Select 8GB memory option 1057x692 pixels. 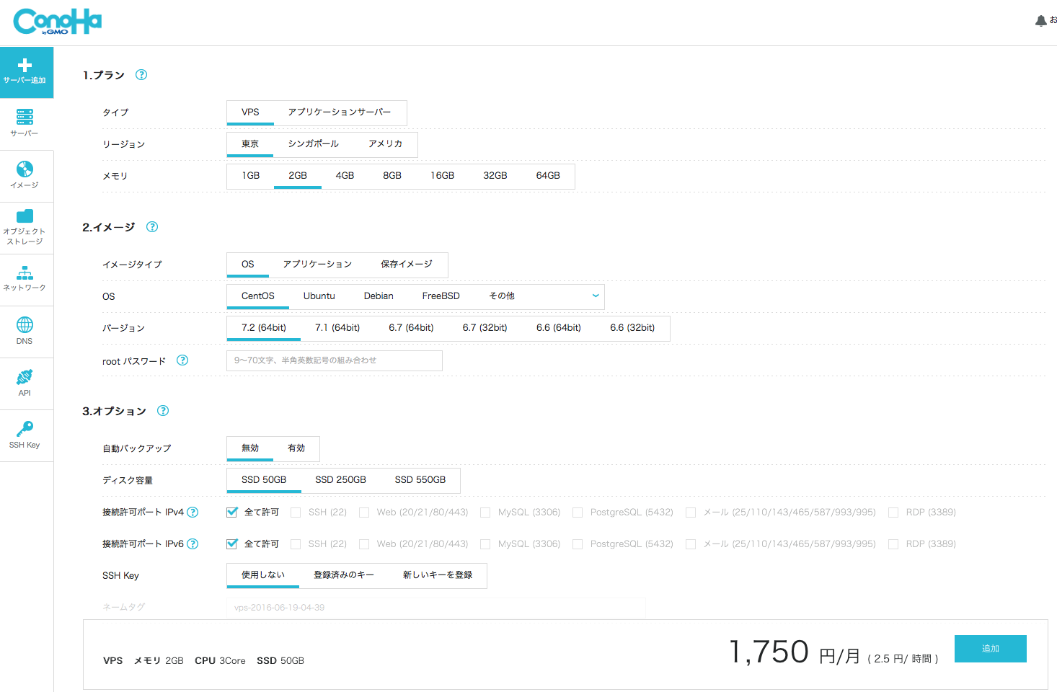coord(392,176)
